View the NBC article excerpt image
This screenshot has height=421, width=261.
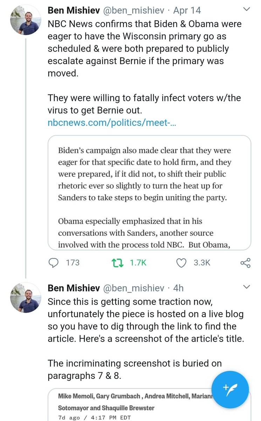click(149, 192)
